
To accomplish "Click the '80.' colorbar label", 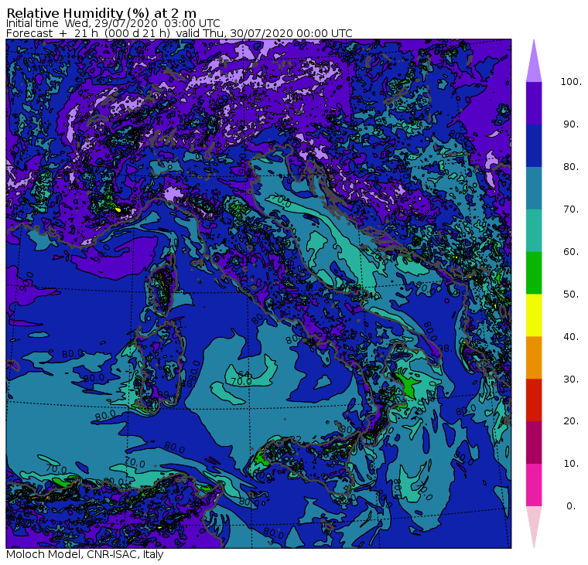I will (x=571, y=167).
